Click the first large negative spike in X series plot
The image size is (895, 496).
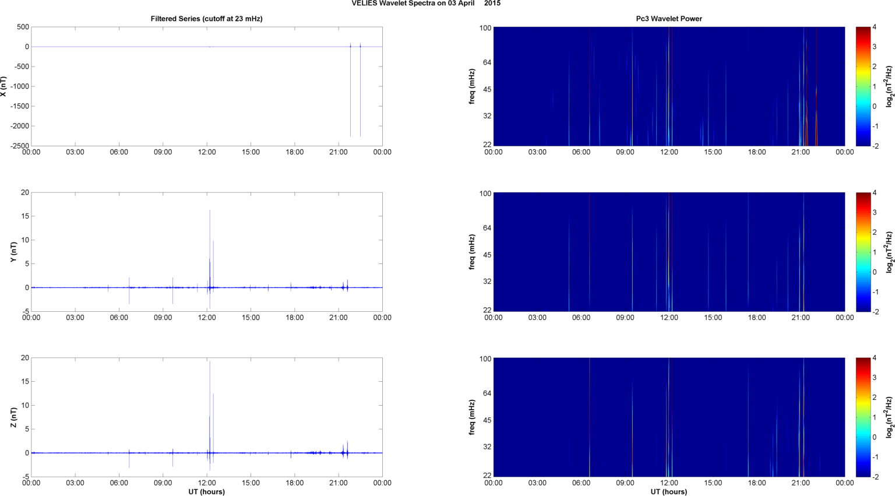[350, 90]
